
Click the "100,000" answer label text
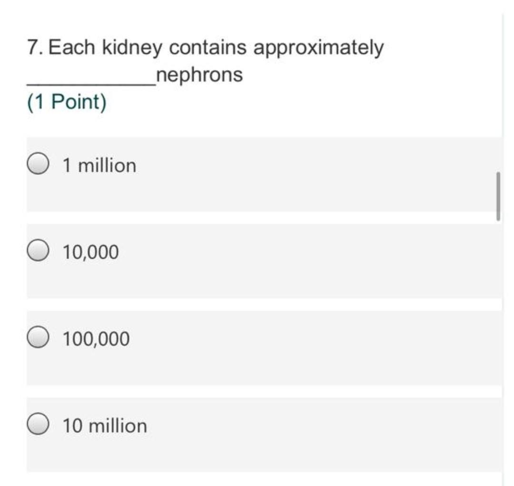pyautogui.click(x=96, y=339)
